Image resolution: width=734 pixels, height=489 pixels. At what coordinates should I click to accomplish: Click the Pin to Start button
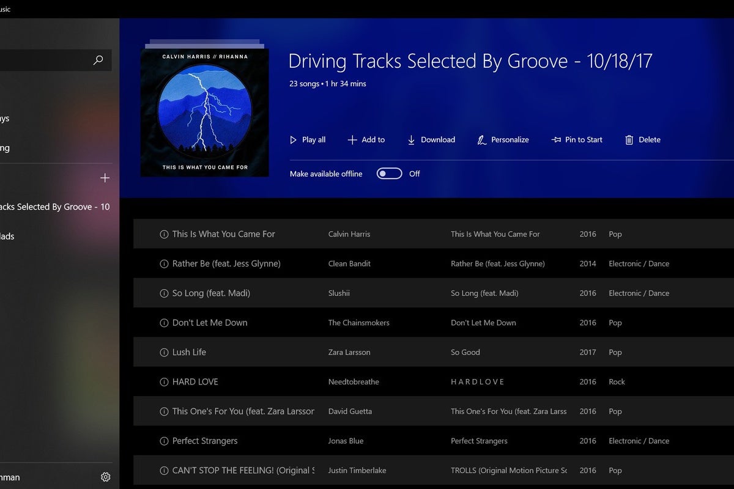point(577,140)
